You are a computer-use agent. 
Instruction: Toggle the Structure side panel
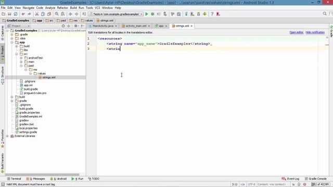point(3,75)
